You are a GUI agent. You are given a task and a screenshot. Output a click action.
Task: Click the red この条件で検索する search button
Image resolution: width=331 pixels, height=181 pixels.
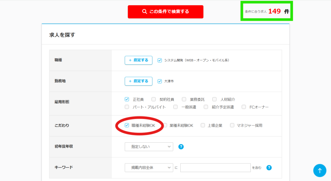click(165, 12)
